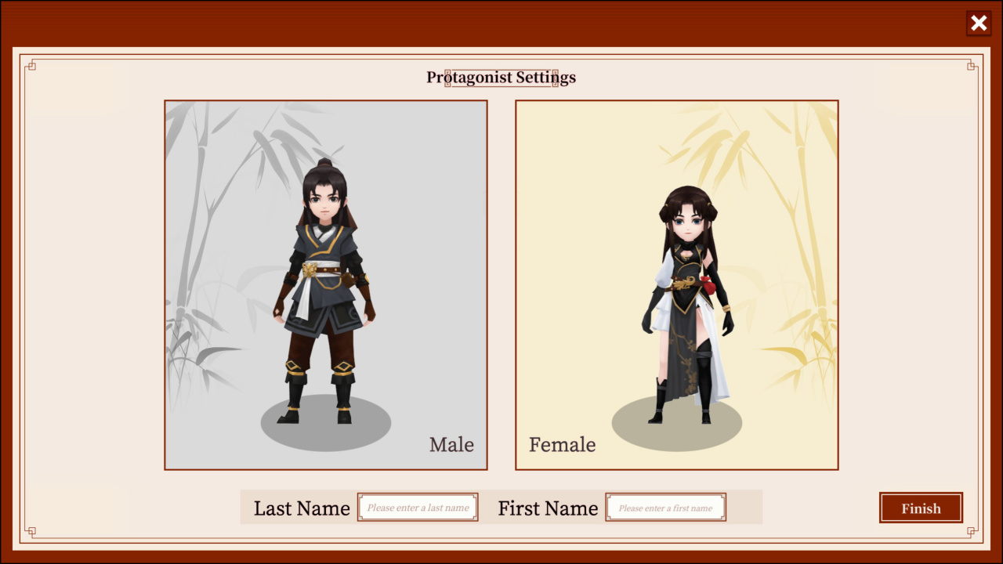Click the male character's gold belt buckle
The width and height of the screenshot is (1003, 564).
310,270
